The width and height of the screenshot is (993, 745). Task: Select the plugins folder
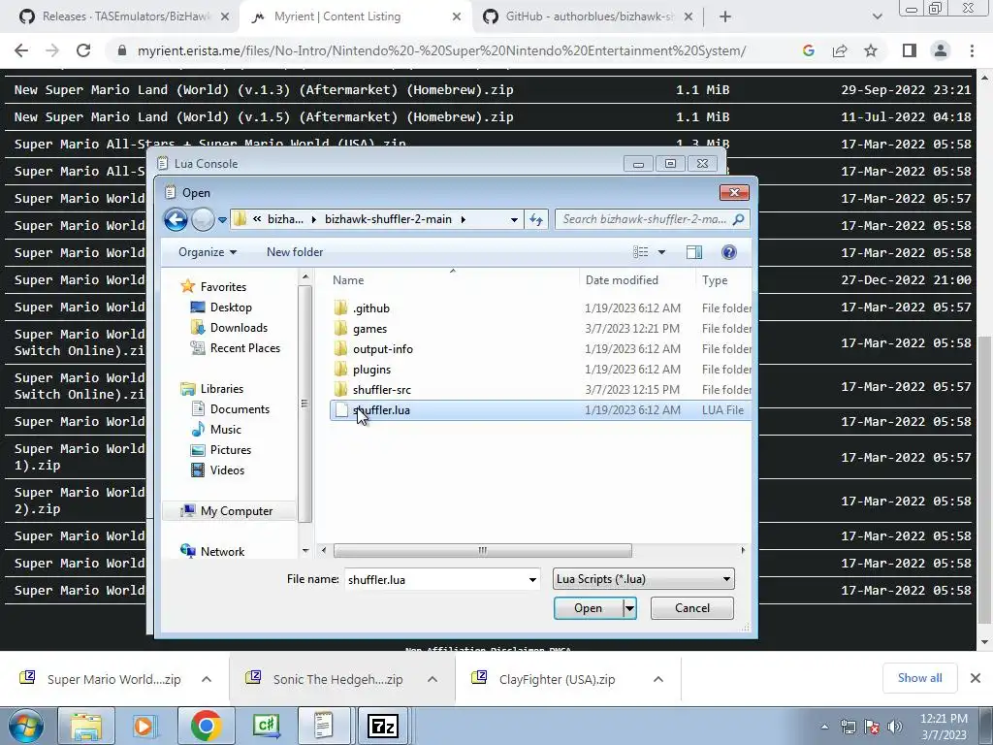[371, 370]
